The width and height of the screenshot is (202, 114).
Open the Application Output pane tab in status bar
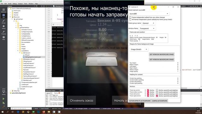coord(56,109)
